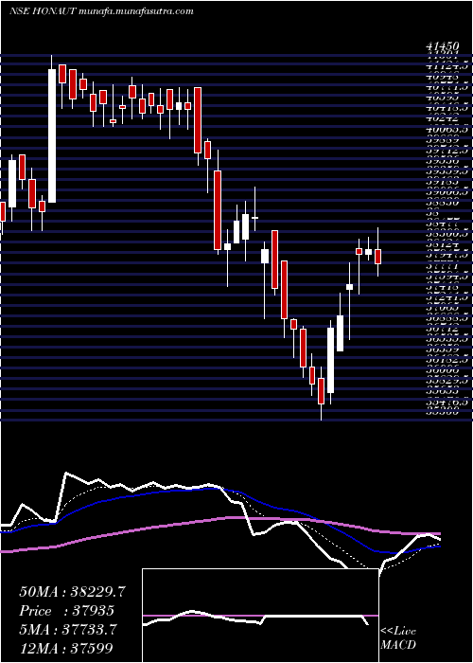
Task: Click the 50MA : 38229.7 value
Action: click(72, 591)
